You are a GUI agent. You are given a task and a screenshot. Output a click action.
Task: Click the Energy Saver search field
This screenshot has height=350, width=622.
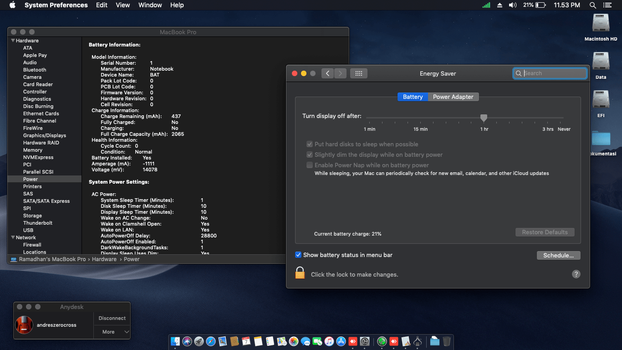tap(550, 73)
